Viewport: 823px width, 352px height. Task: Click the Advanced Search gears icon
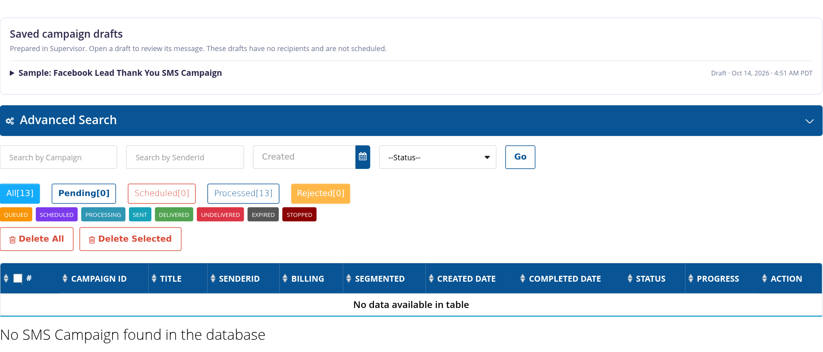tap(10, 121)
